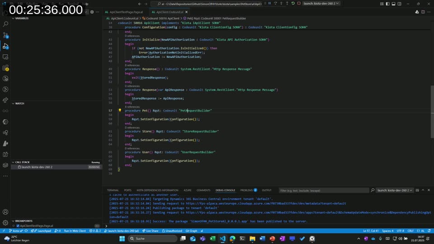Click the ApiClient.Codeunit.al breadcrumb
Screen dimensions: 434x244
pos(123,18)
